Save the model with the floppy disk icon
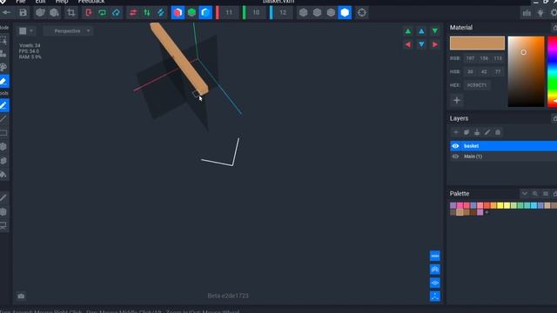The width and height of the screenshot is (557, 313). tap(23, 13)
